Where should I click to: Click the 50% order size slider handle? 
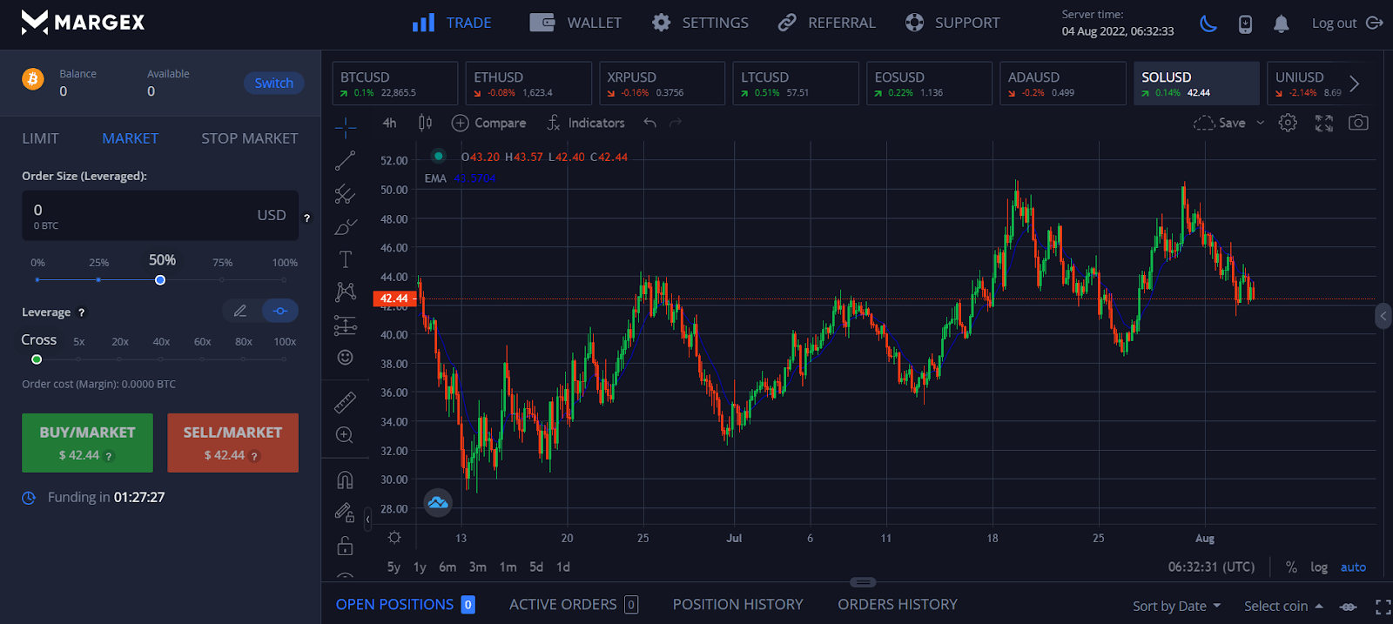160,280
